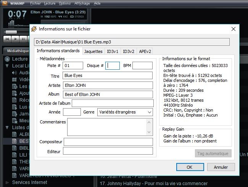Image resolution: width=248 pixels, height=187 pixels.
Task: Switch to the Jaquettes tab
Action: pos(93,51)
